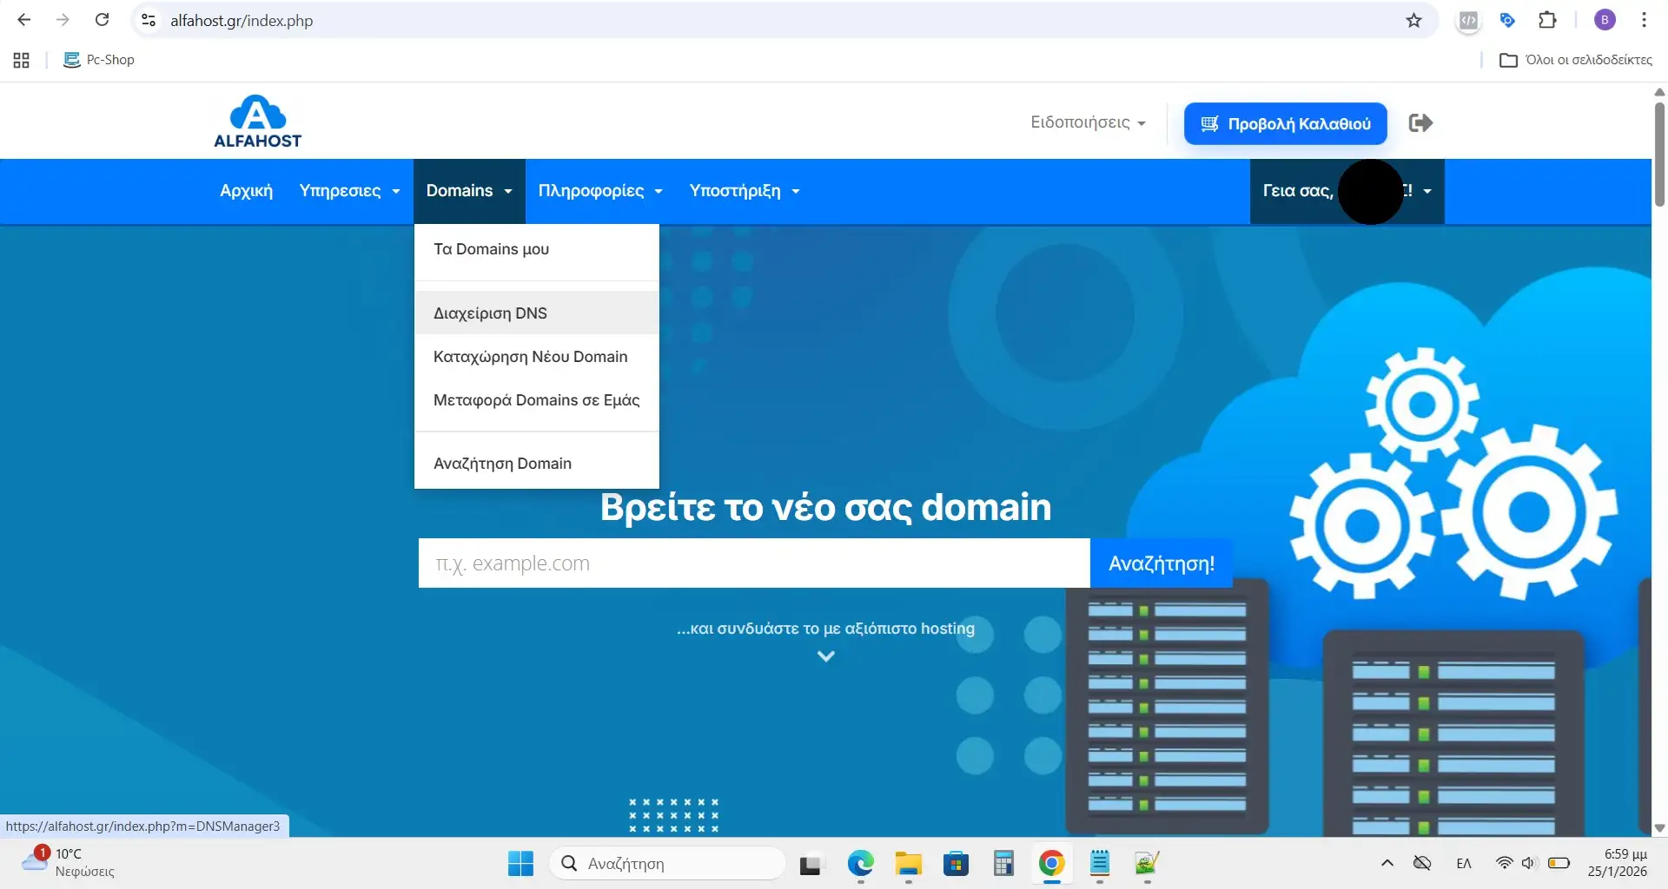
Task: Click the cart icon in Προβολή Καλαθιού button
Action: coord(1209,123)
